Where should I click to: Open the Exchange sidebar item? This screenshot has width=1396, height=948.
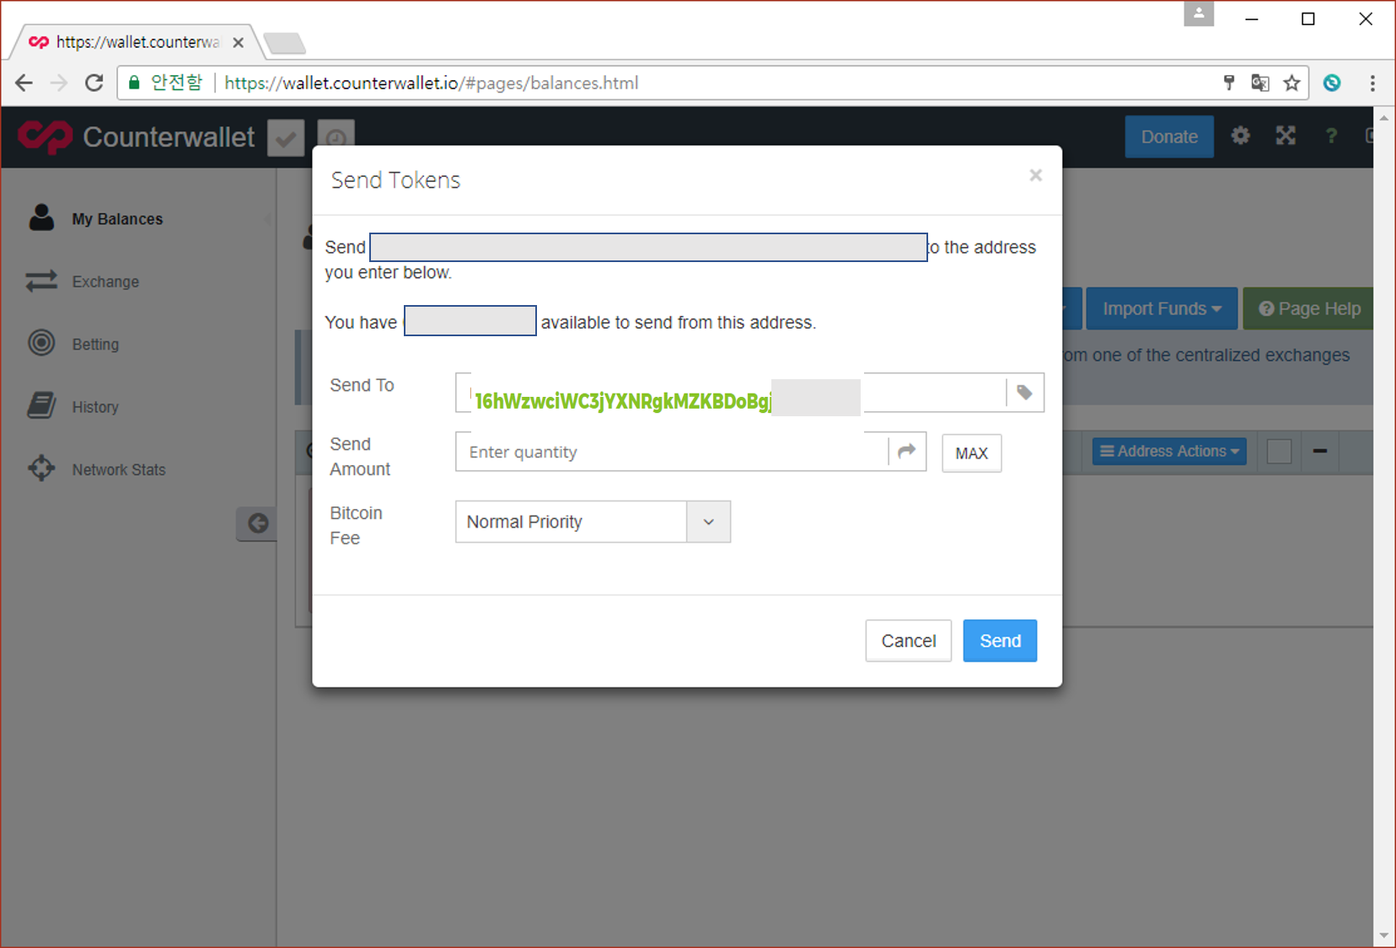click(x=105, y=281)
